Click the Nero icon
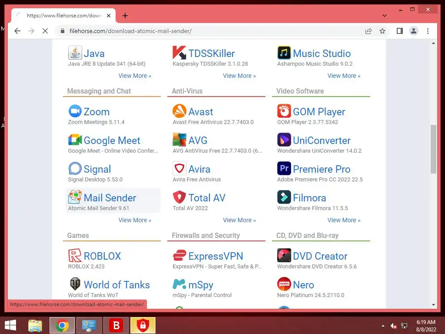The height and width of the screenshot is (334, 445). click(x=284, y=284)
